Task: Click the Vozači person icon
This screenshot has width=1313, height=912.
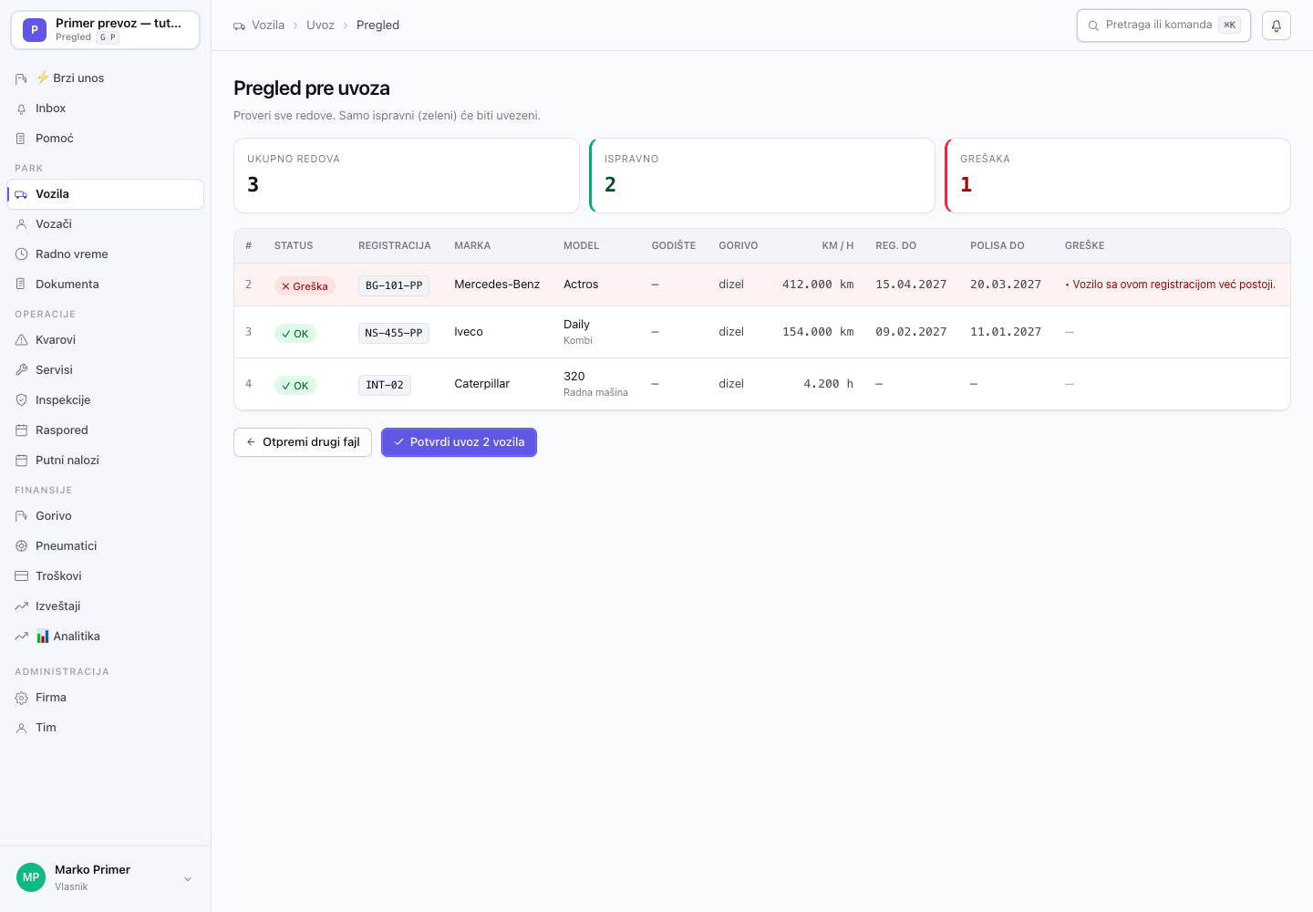Action: tap(21, 224)
